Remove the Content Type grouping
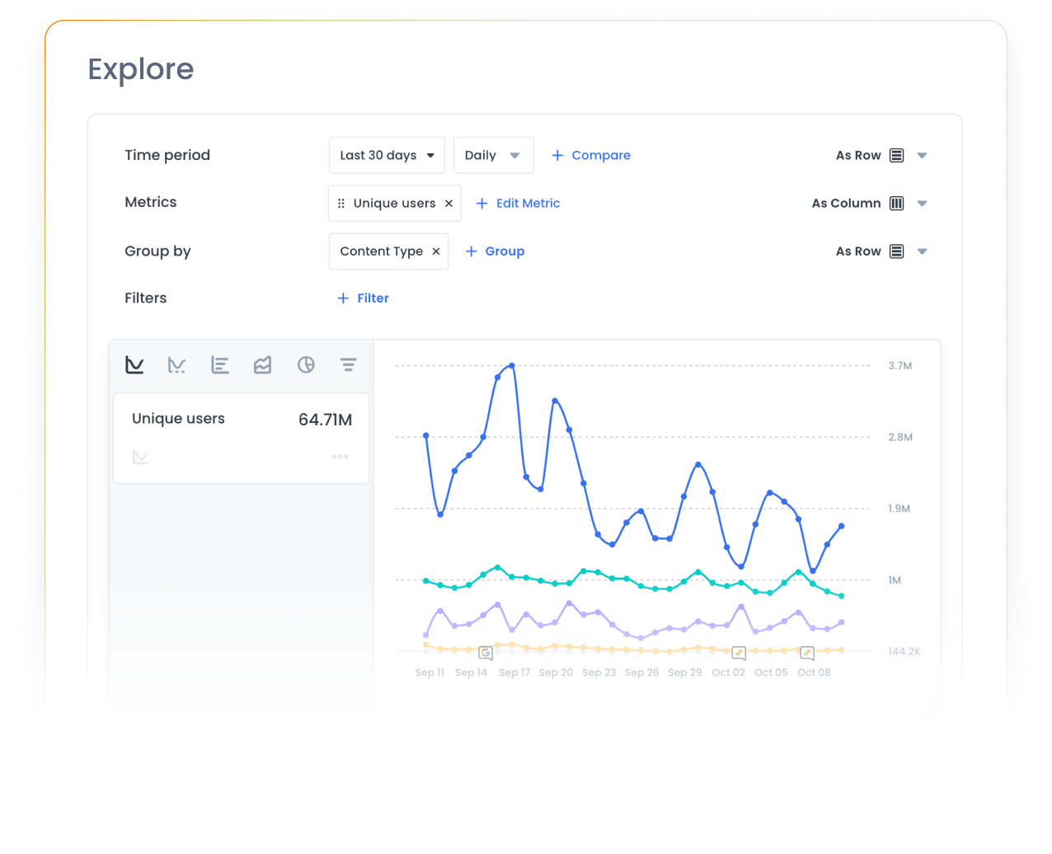1052x854 pixels. (436, 251)
